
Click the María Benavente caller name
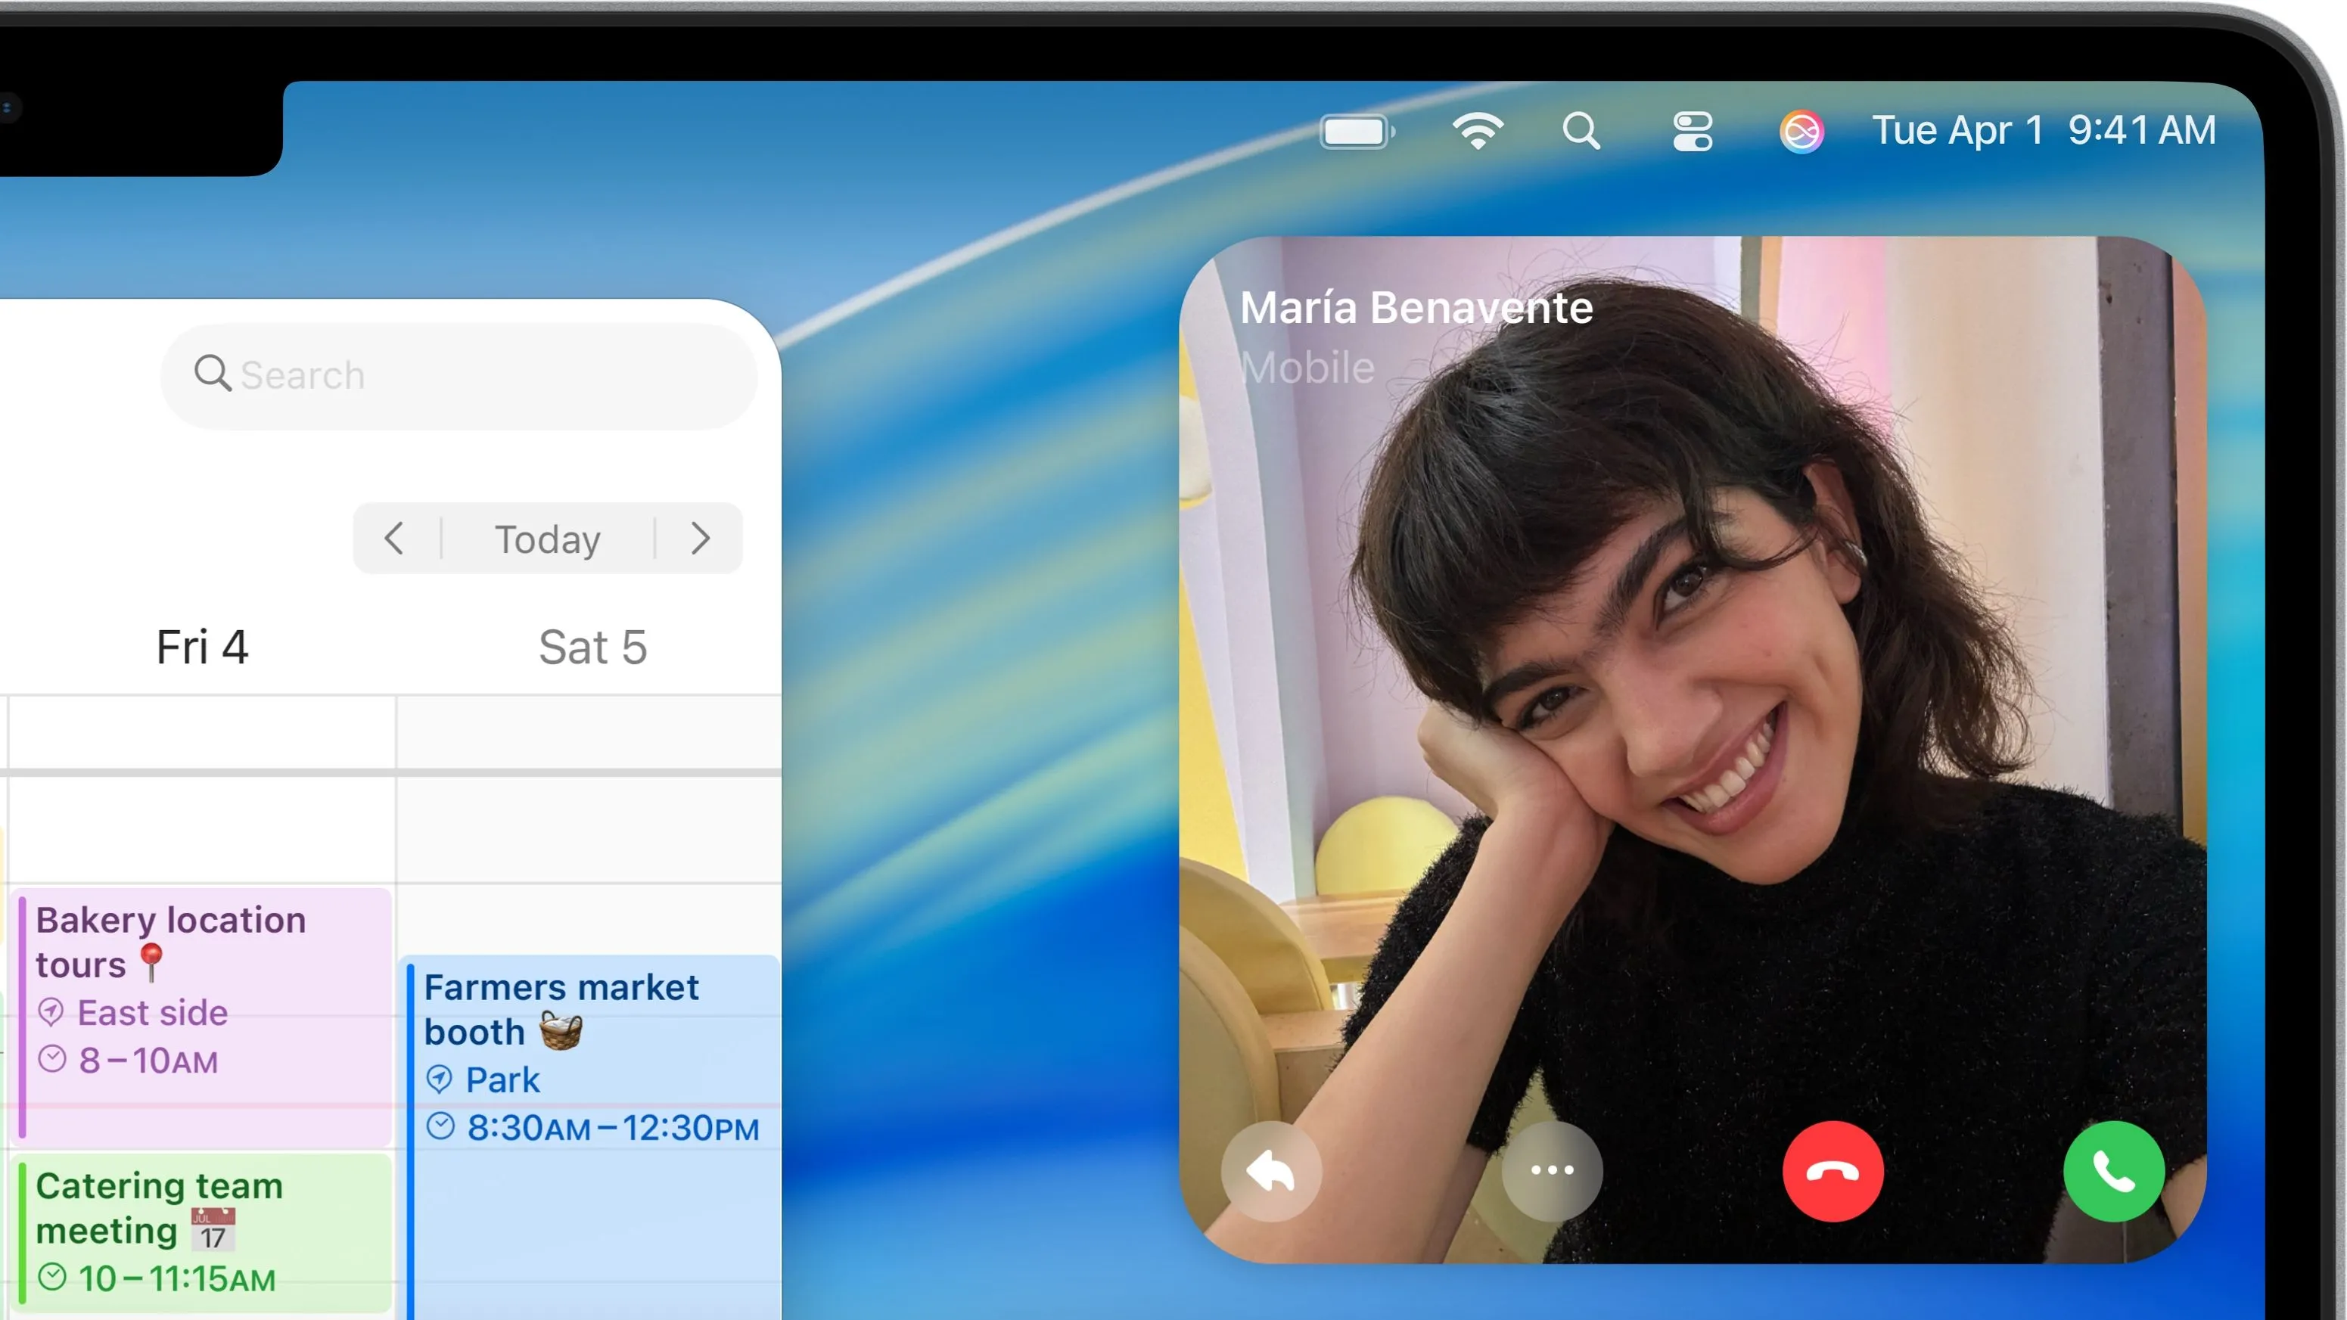coord(1416,308)
